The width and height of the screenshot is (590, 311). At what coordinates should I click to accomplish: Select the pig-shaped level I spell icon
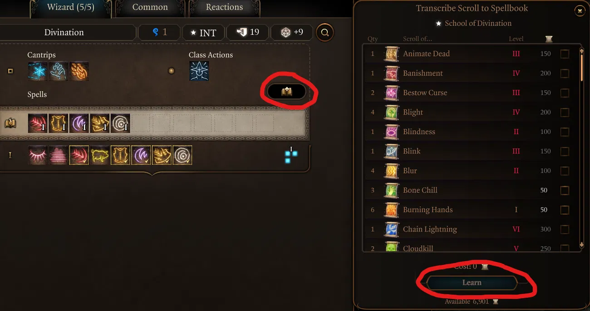pos(99,155)
